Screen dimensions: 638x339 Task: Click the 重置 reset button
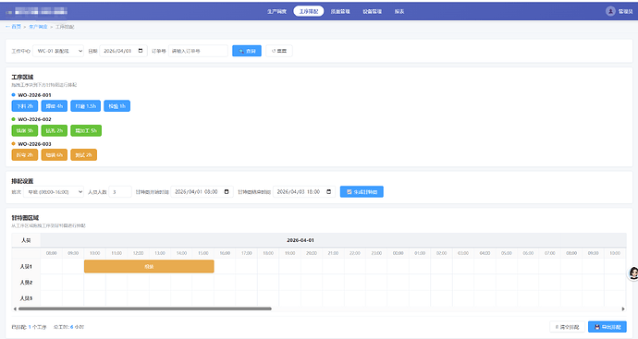click(x=279, y=51)
